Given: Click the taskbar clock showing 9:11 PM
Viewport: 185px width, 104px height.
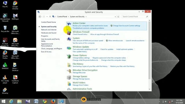Looking at the screenshot, I should pyautogui.click(x=179, y=101).
